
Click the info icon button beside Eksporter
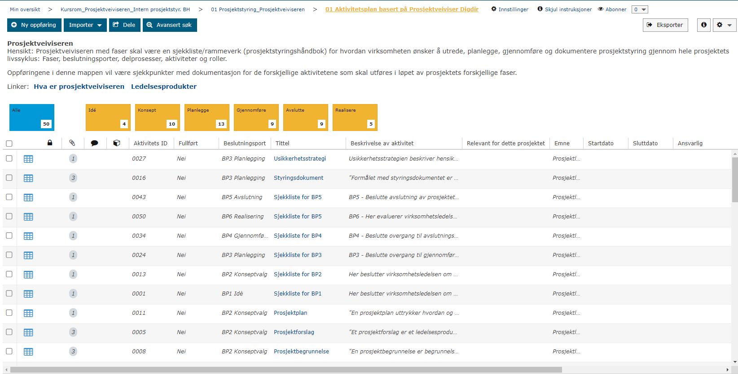coord(703,25)
